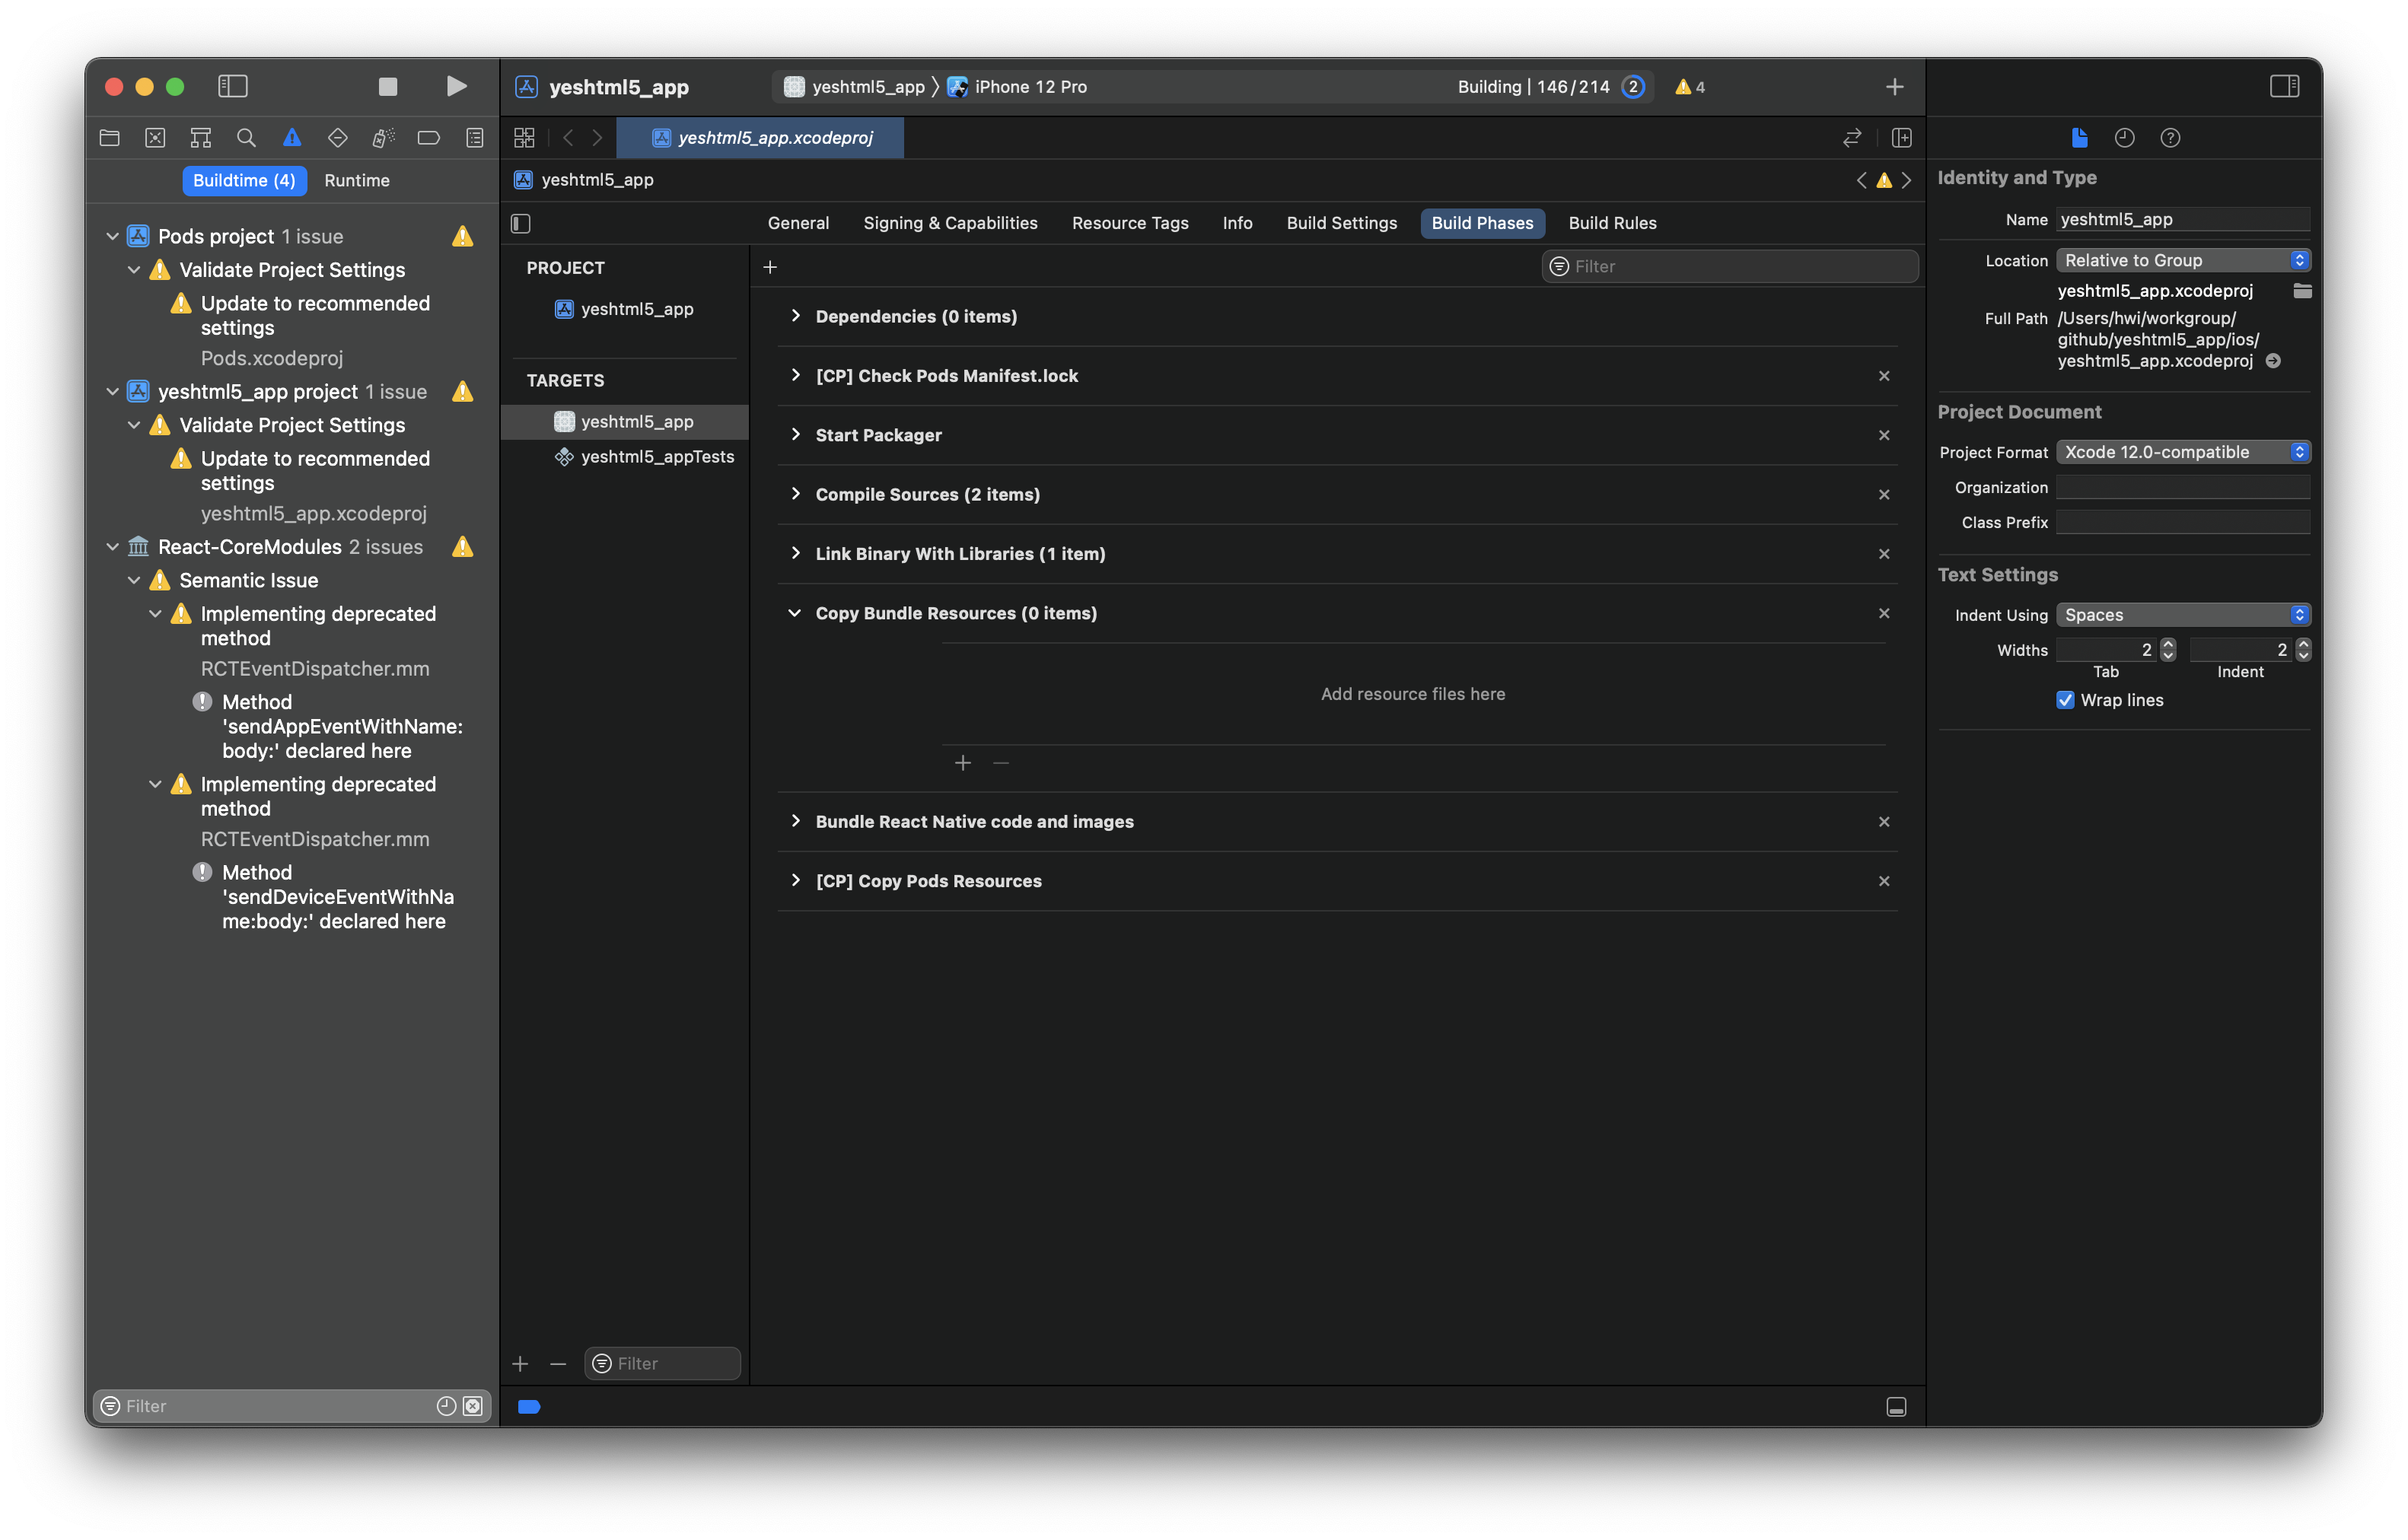The width and height of the screenshot is (2408, 1540).
Task: Open the Source Control navigator icon
Action: 155,138
